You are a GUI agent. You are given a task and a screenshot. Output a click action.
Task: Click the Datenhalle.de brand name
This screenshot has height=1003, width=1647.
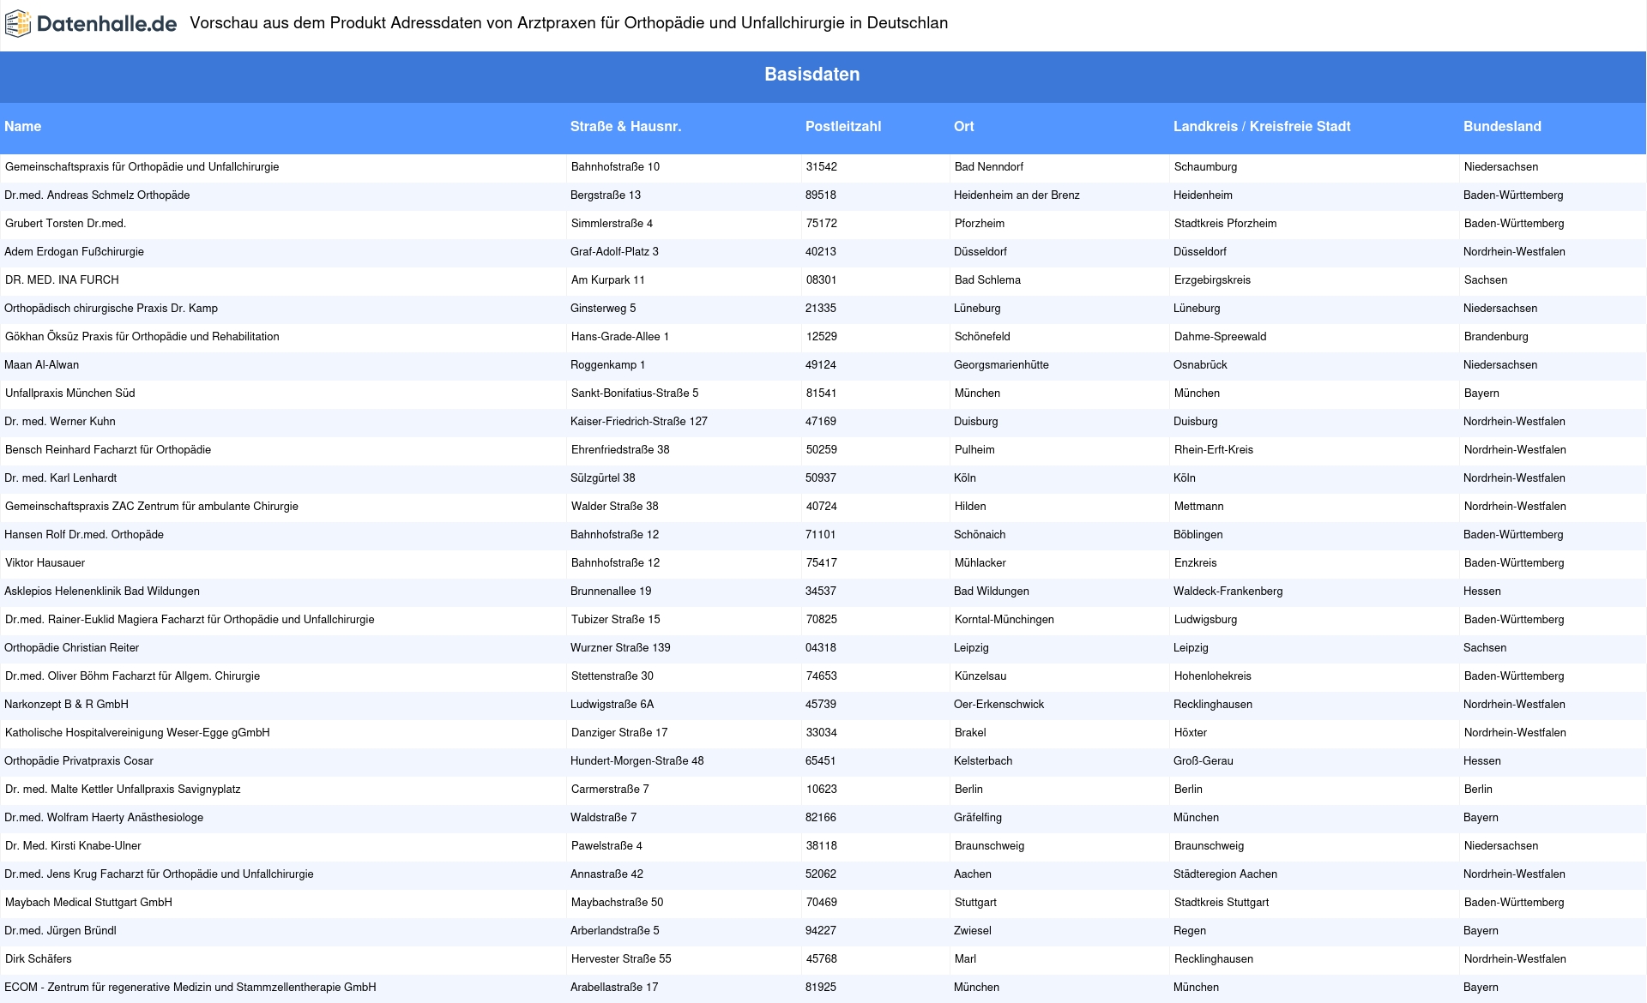click(106, 24)
